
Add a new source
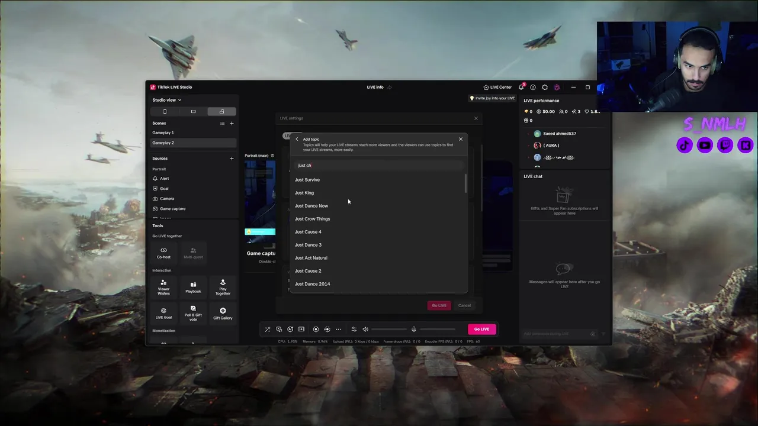tap(232, 159)
